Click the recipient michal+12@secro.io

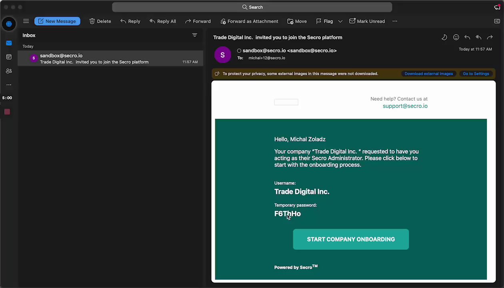(267, 58)
